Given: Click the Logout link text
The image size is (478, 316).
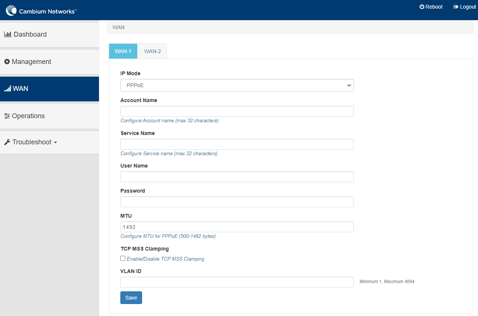Looking at the screenshot, I should (468, 7).
